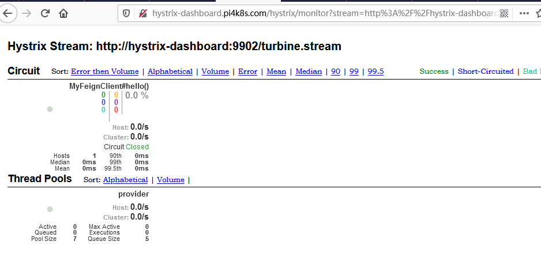Click the Hosts label in circuit stats

(61, 156)
